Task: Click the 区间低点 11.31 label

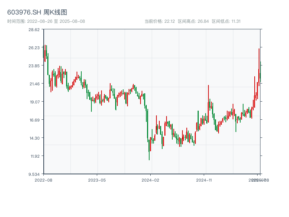Action: pos(226,21)
